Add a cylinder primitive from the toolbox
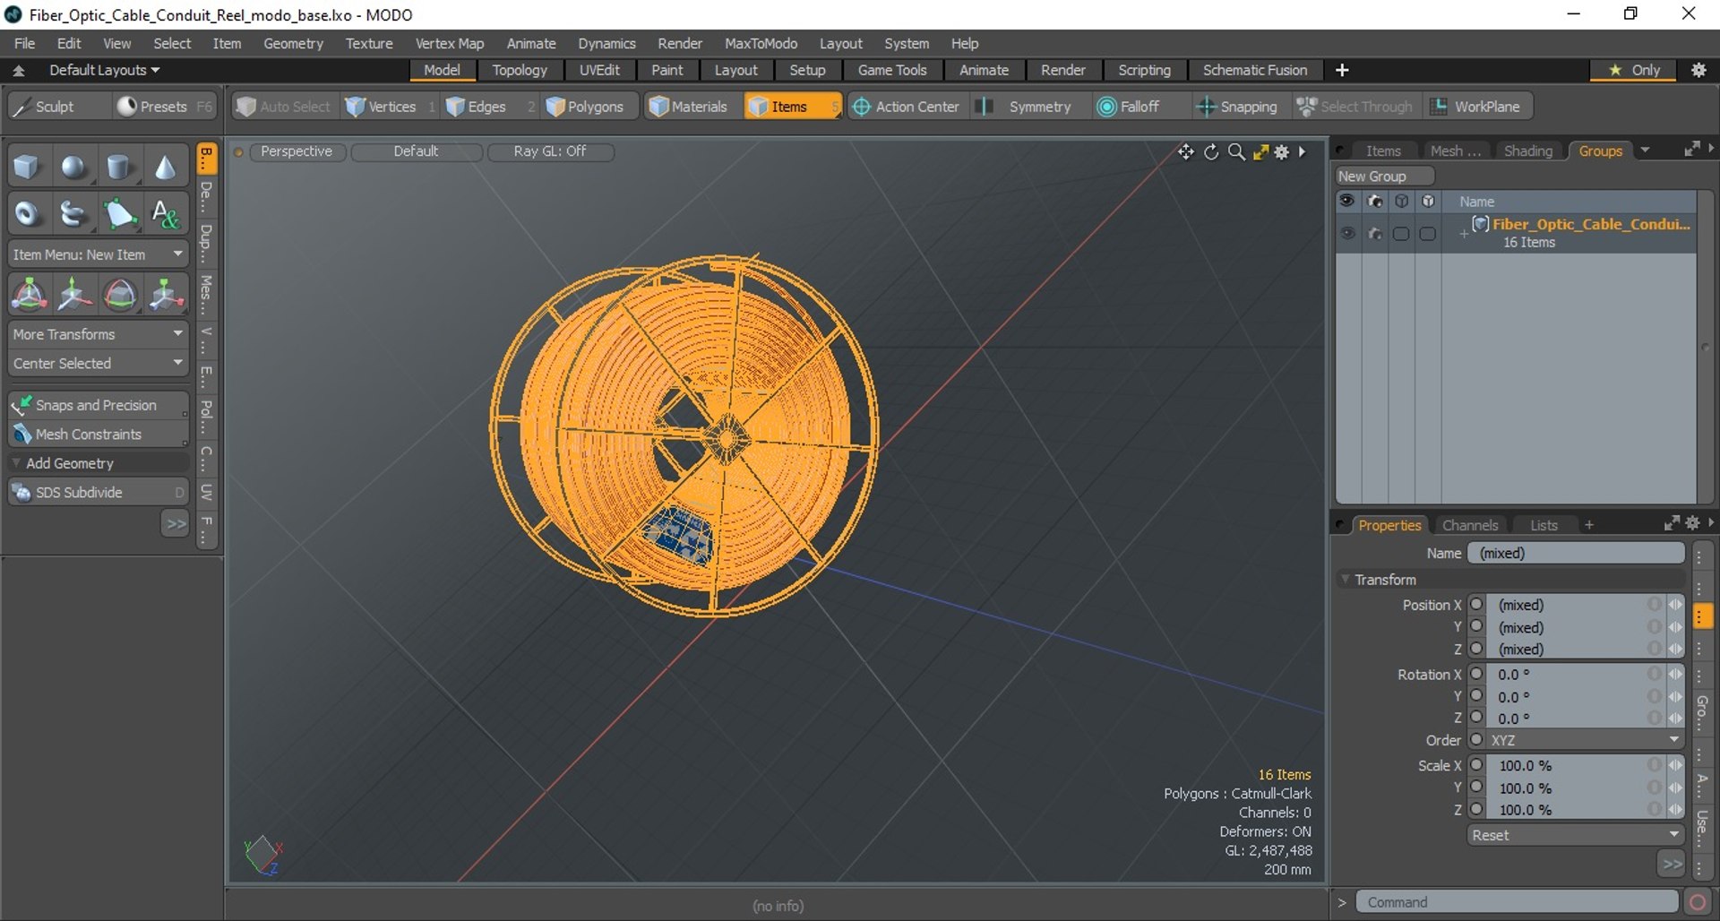The image size is (1720, 921). [119, 167]
